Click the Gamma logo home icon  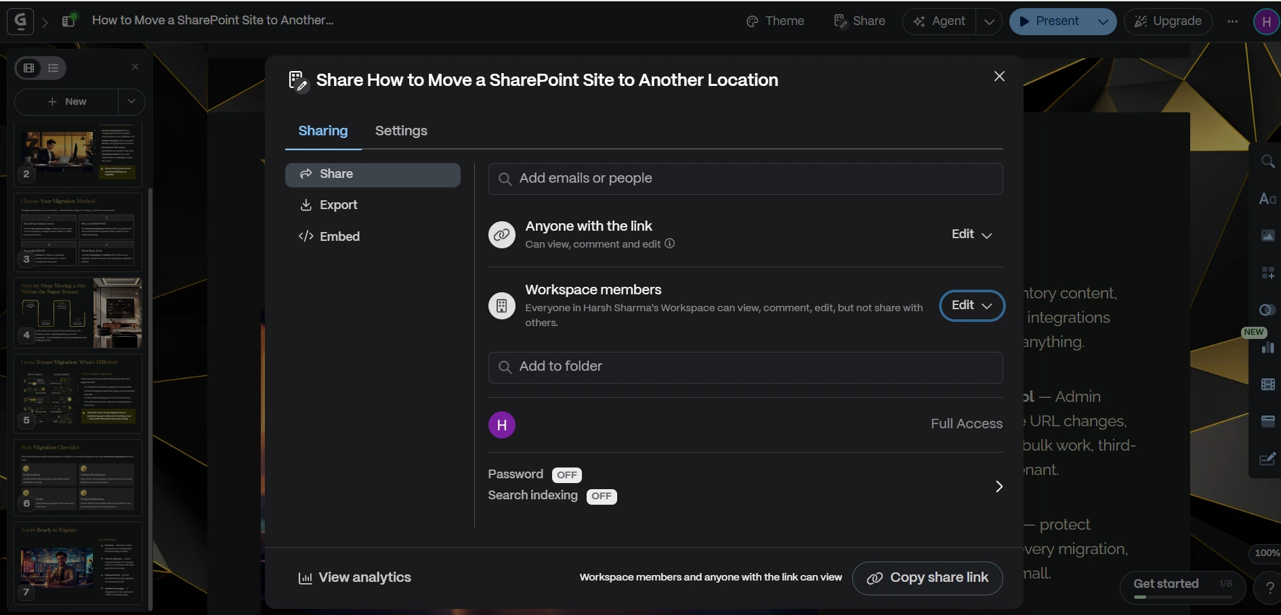click(20, 21)
